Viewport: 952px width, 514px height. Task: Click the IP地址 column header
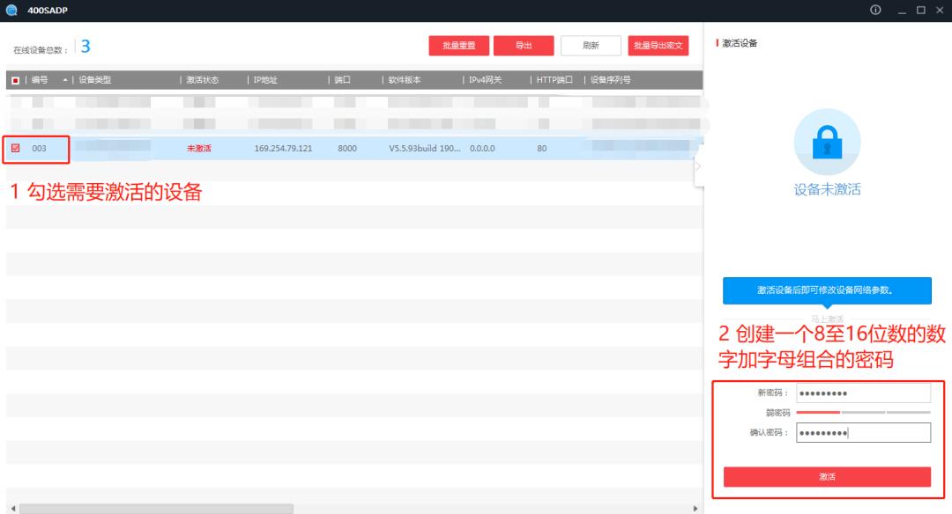coord(265,80)
